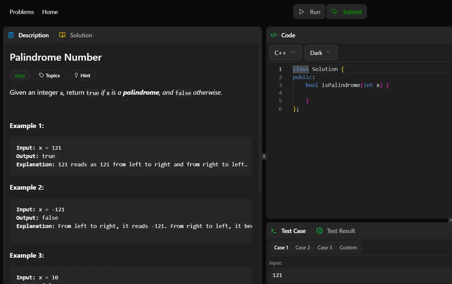Click the input field showing 121
This screenshot has width=452, height=284.
coord(361,275)
